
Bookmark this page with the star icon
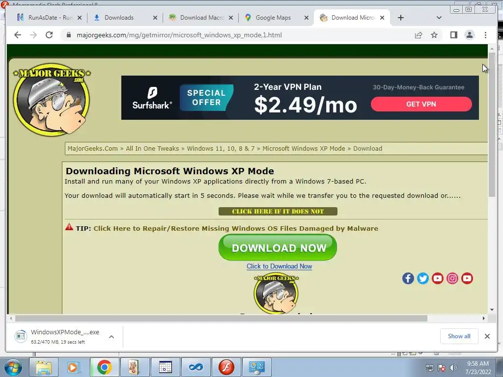click(x=434, y=35)
